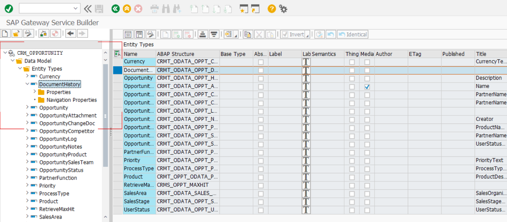Toggle Thing checkbox for Currency row
Image resolution: width=507 pixels, height=222 pixels.
(352, 62)
